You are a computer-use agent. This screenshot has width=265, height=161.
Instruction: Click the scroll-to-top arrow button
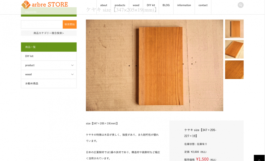point(259,159)
